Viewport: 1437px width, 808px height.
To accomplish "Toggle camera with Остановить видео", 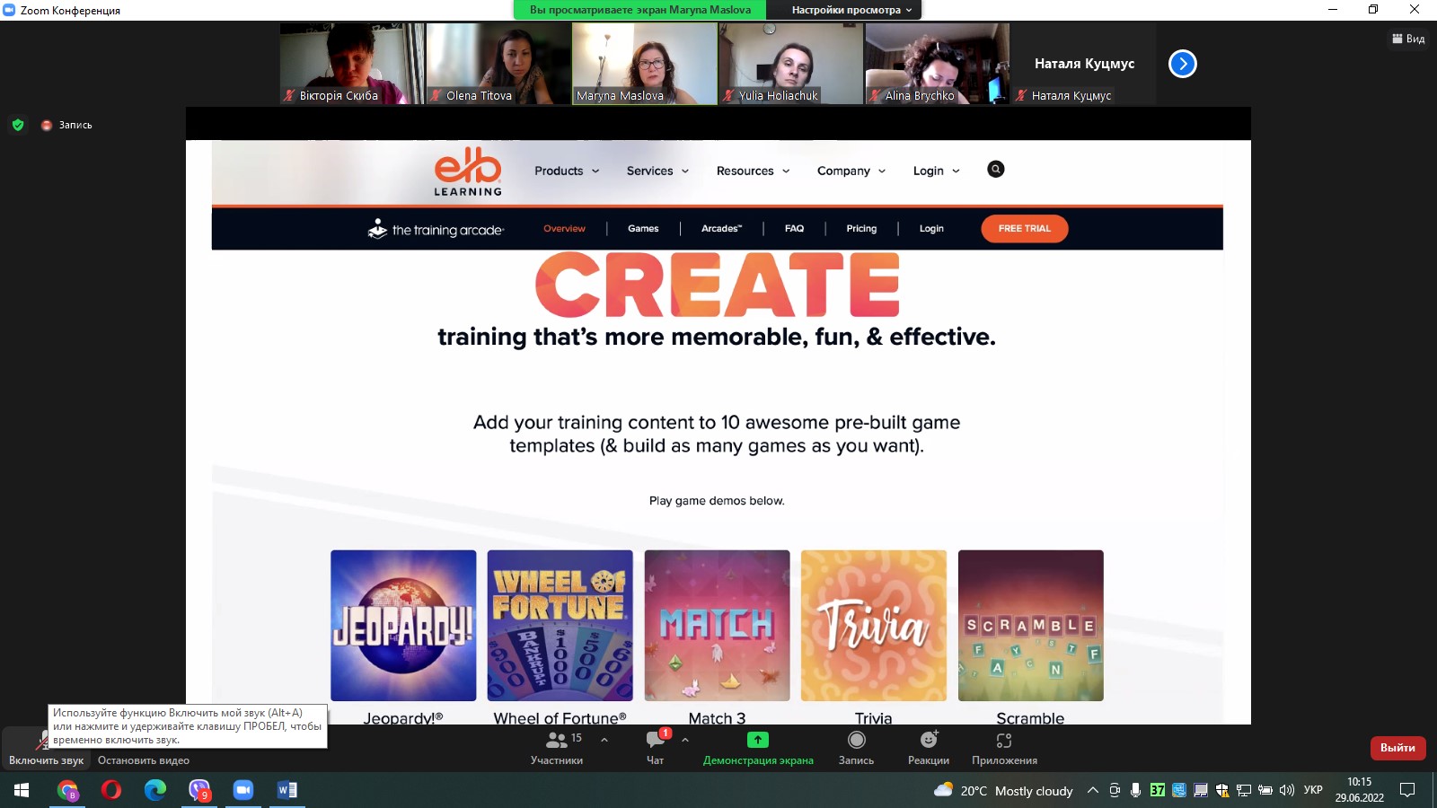I will pyautogui.click(x=144, y=760).
